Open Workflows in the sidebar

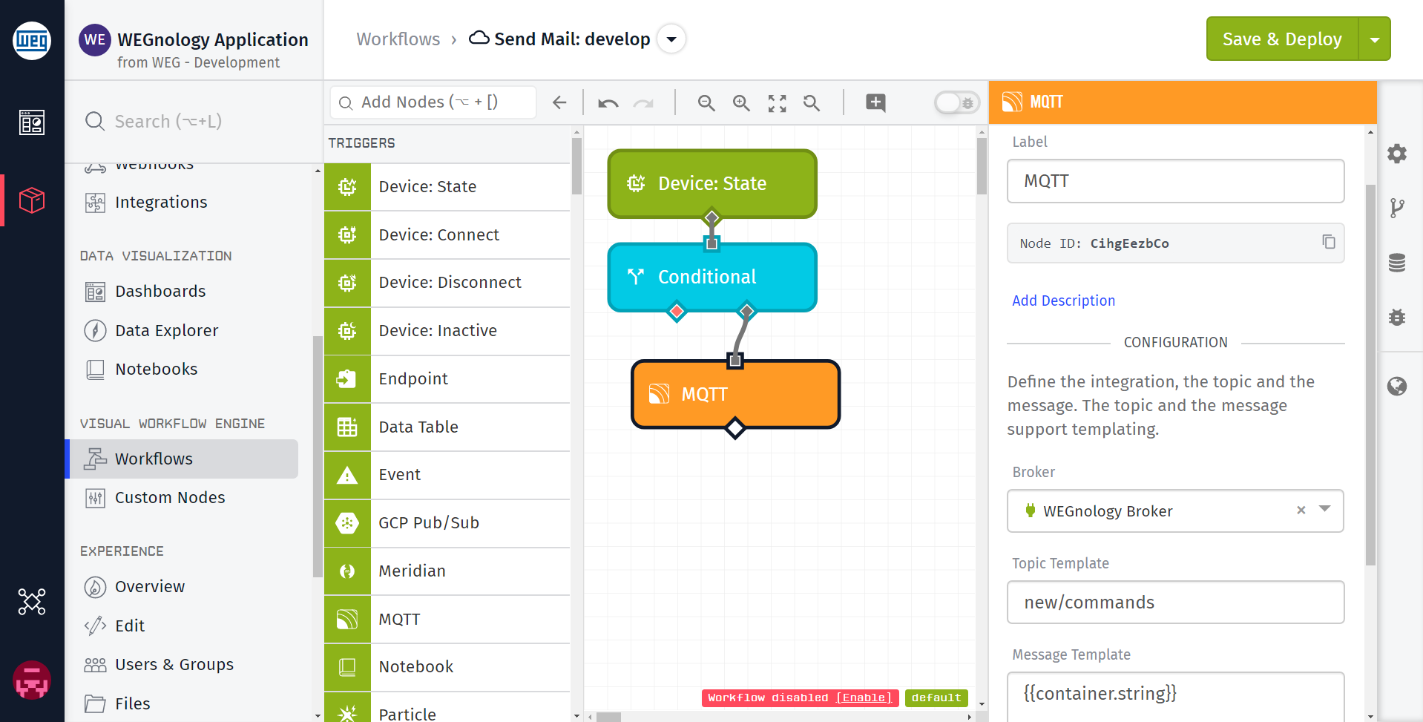(x=182, y=459)
